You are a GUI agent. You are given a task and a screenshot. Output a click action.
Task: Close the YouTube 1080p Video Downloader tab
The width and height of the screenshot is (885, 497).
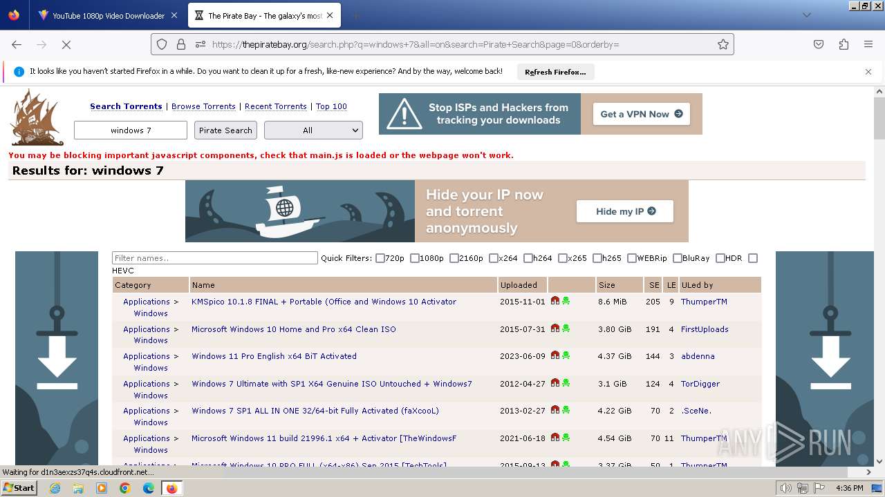tap(174, 15)
